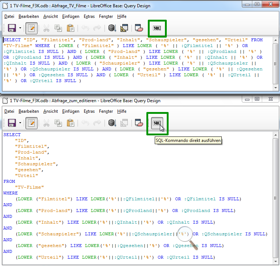Open Extras menu in Abfrage_TV_Filme window
The image size is (280, 266).
(89, 16)
